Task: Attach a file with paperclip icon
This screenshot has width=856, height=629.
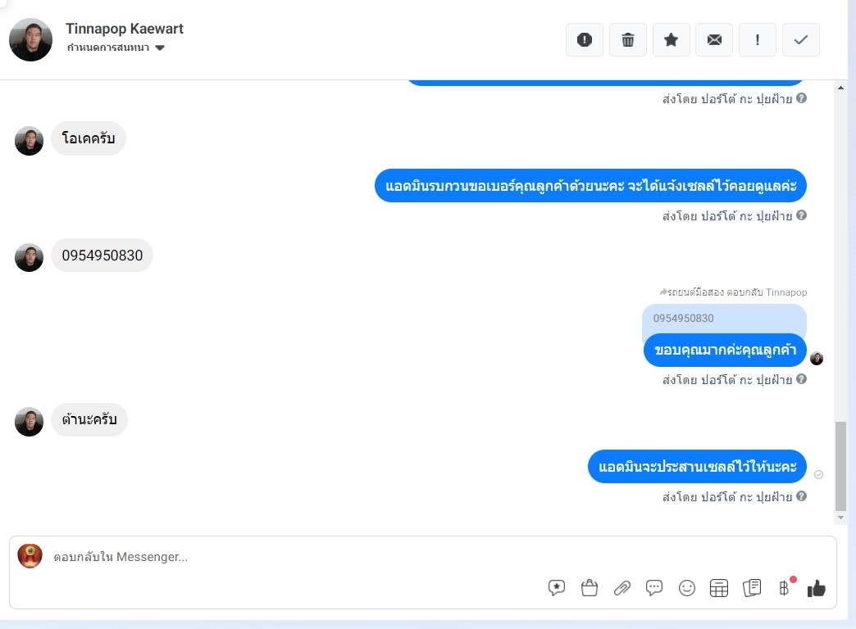Action: [622, 587]
